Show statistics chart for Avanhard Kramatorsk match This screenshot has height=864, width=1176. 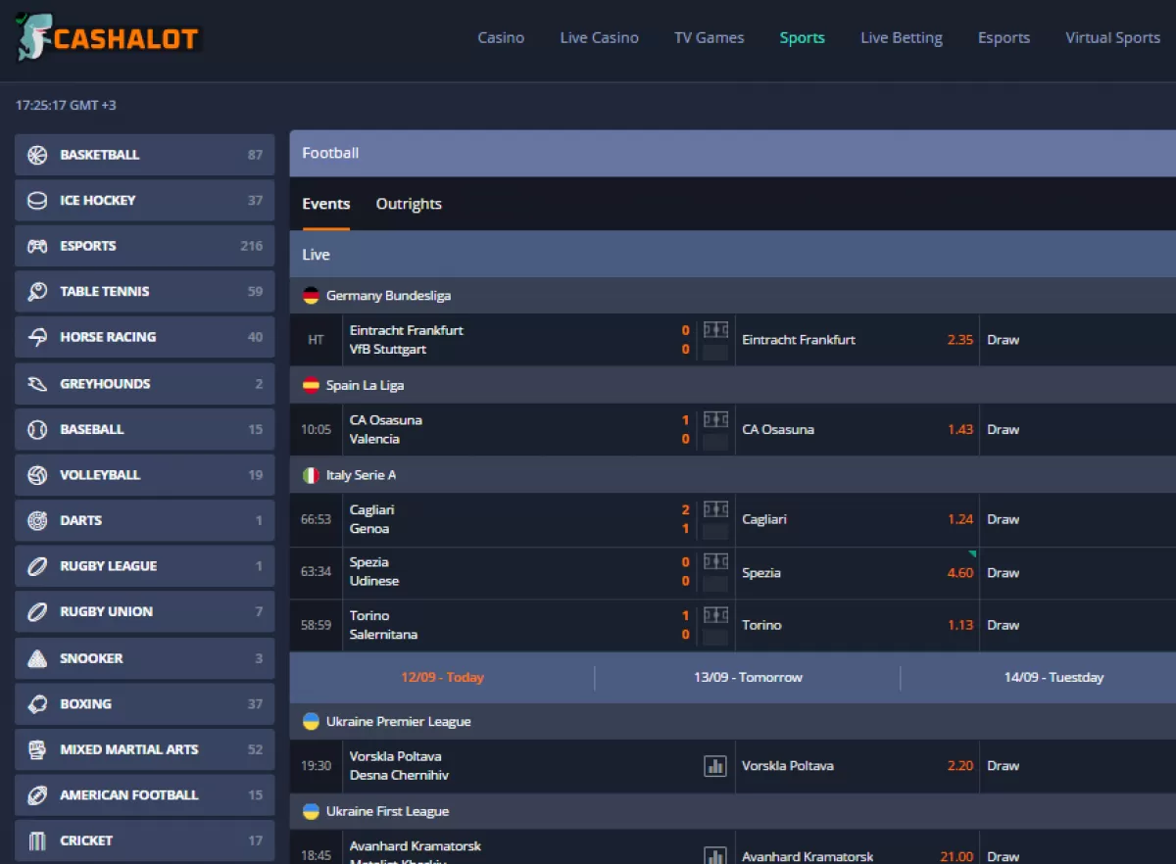[715, 855]
